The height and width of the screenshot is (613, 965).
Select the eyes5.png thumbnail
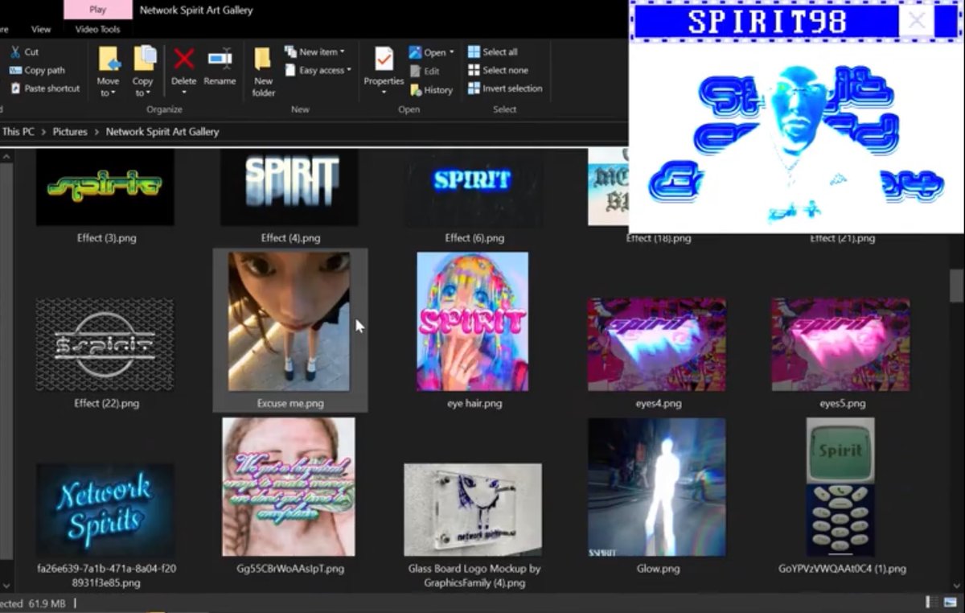[x=841, y=345]
